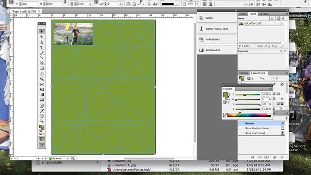This screenshot has height=175, width=311.
Task: Click Update Link icon in Links panel
Action: click(x=275, y=46)
